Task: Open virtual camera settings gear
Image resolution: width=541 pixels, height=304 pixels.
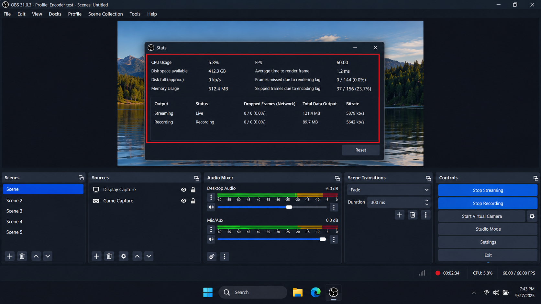Action: pos(532,216)
